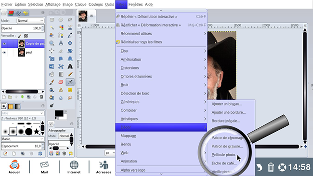Open the Basic brush tag dropdown
This screenshot has width=313, height=176.
tap(23, 139)
